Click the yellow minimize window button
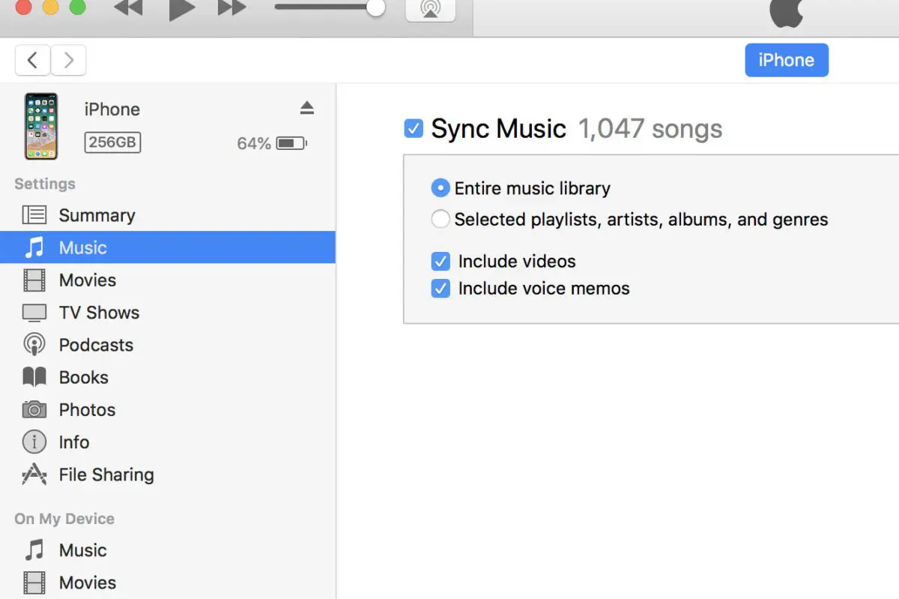Viewport: 899px width, 599px height. click(x=50, y=7)
